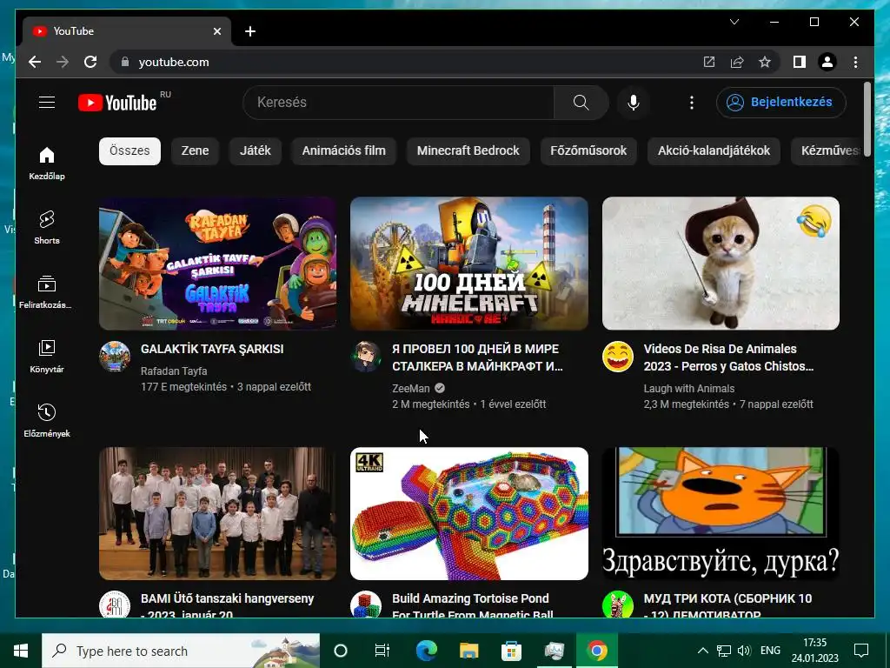Open orange cartoon cat video thumbnail
Screen dimensions: 890x668
pyautogui.click(x=721, y=513)
